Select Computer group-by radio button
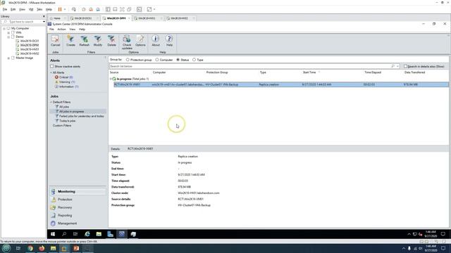The image size is (451, 253). pyautogui.click(x=157, y=60)
